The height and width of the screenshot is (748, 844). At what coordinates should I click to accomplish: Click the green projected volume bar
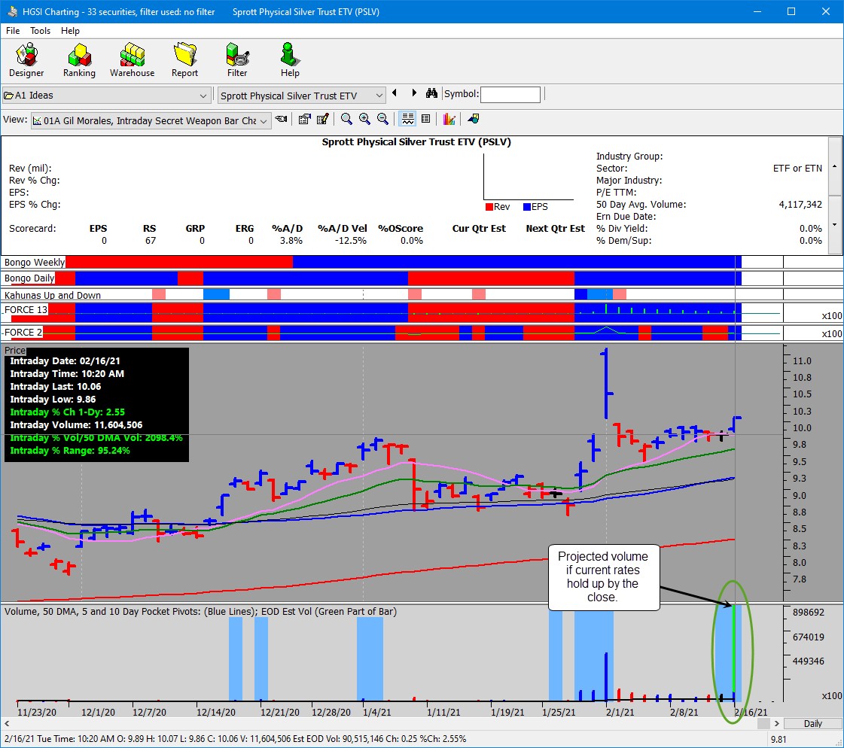click(x=733, y=649)
